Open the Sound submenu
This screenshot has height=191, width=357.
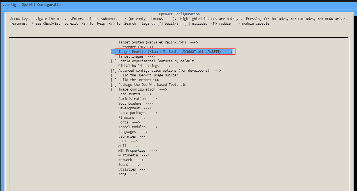(129, 165)
